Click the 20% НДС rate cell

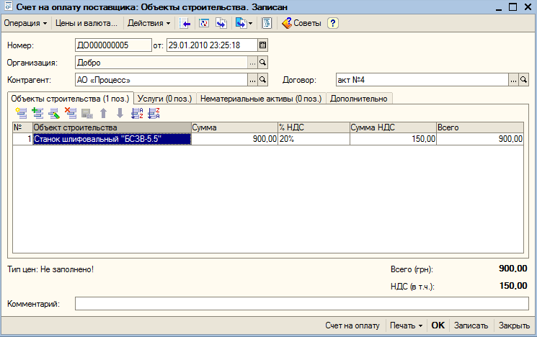pos(314,139)
